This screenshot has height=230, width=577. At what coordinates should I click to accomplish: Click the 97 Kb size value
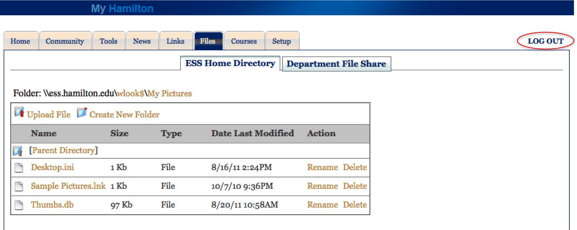coord(121,205)
